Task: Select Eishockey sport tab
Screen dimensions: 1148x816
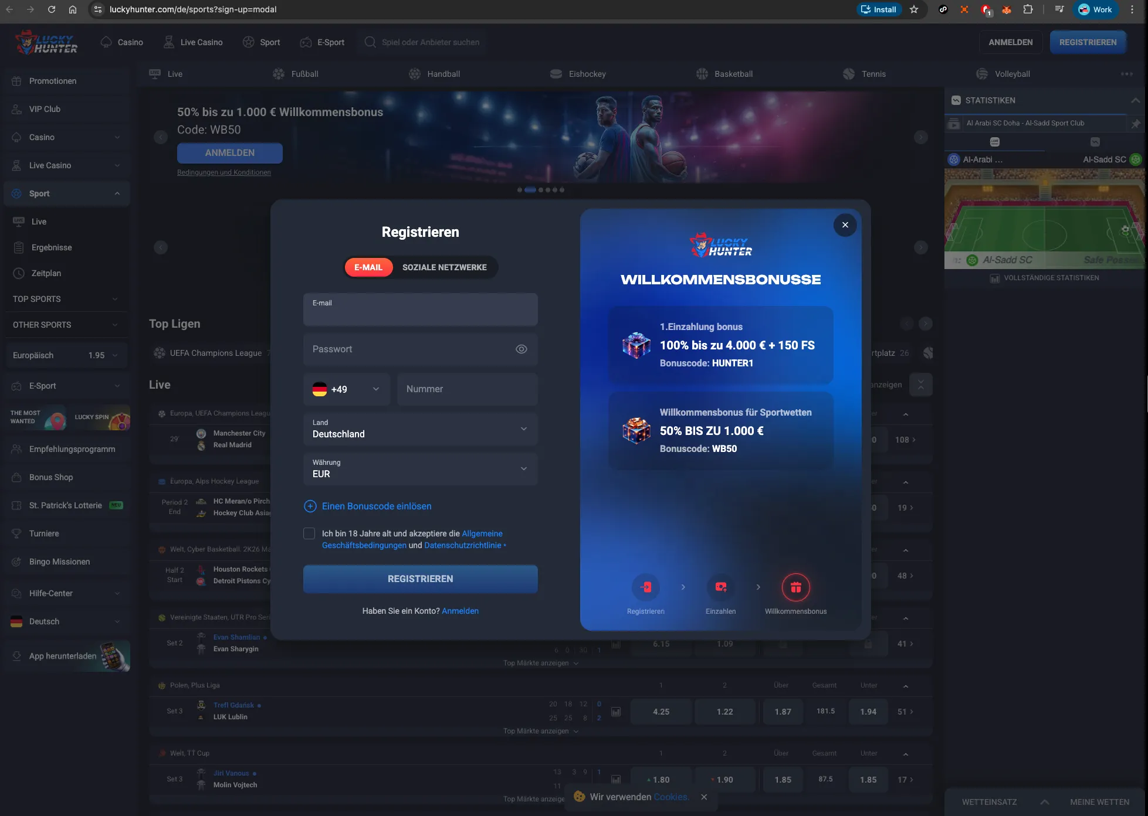Action: point(578,74)
